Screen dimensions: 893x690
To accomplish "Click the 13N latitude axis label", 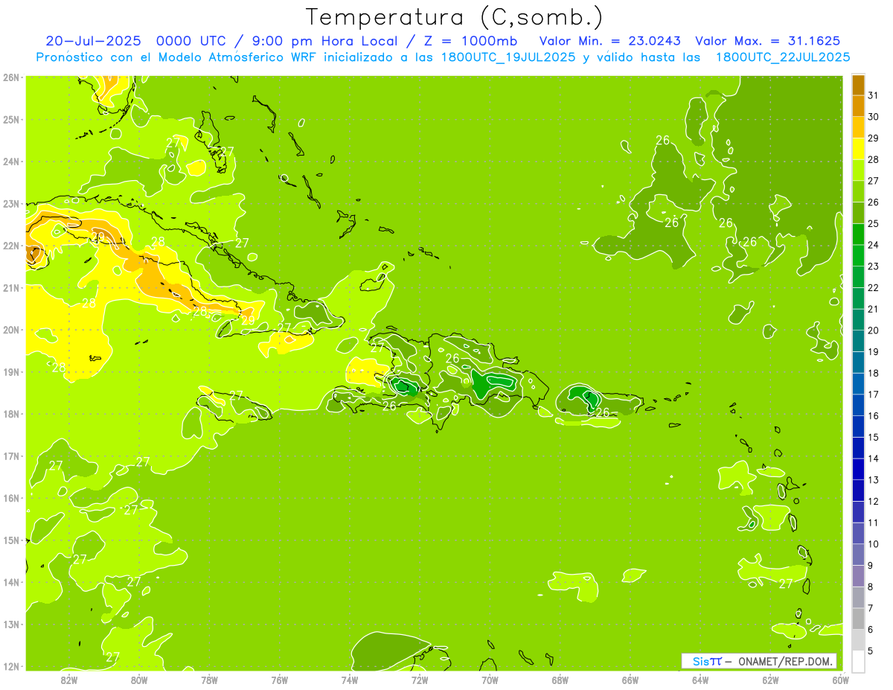I will [10, 624].
